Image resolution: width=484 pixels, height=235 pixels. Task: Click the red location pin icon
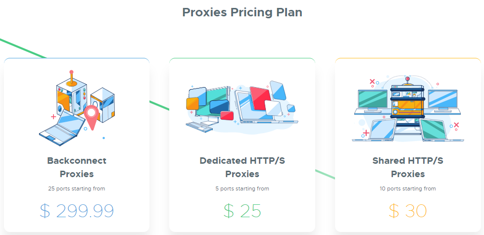91,118
